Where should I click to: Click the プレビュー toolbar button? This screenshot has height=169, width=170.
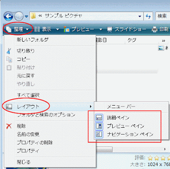pyautogui.click(x=79, y=29)
